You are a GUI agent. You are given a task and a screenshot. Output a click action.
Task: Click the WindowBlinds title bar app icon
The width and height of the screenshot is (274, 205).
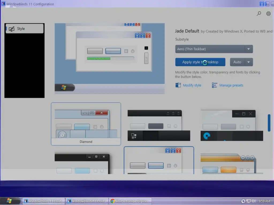[3, 4]
